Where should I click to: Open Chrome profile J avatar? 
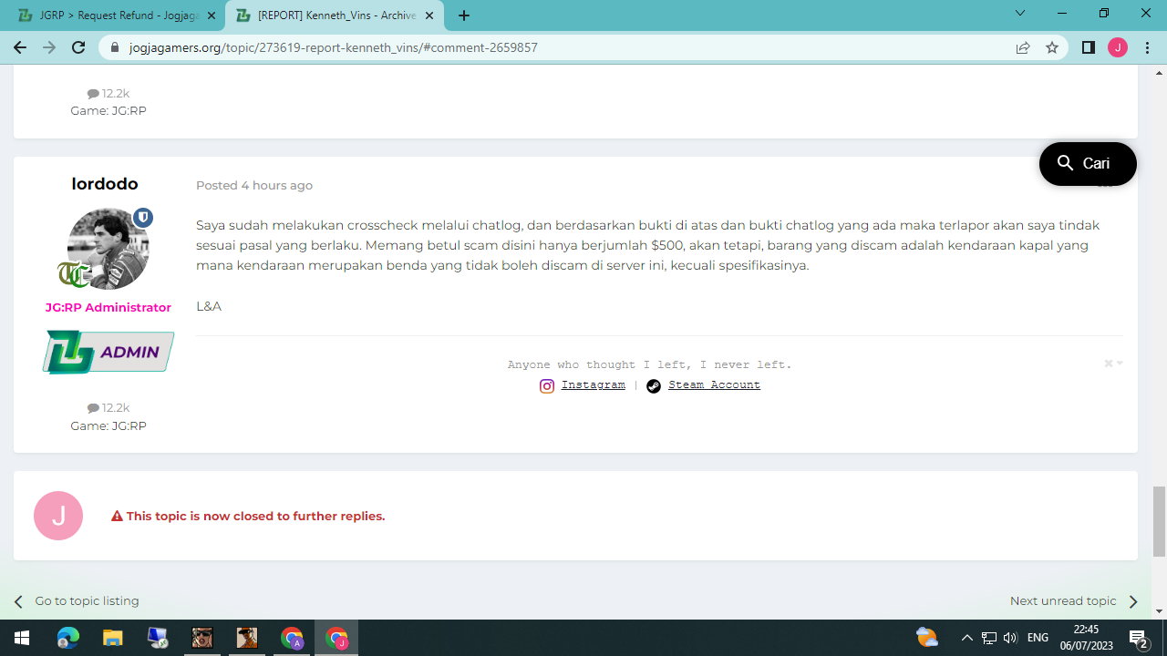point(1118,47)
